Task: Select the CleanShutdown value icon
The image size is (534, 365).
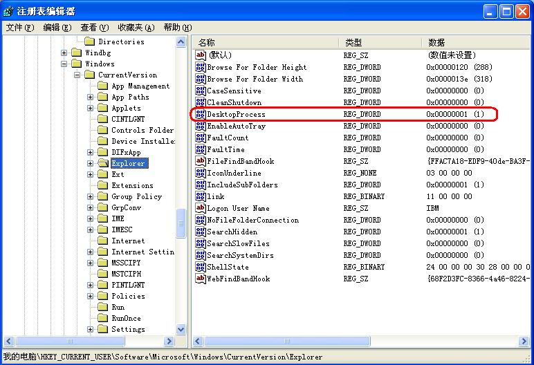Action: coord(201,102)
